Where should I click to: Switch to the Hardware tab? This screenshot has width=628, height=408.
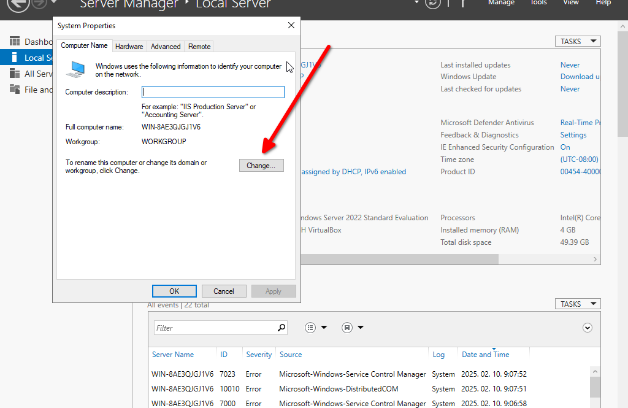coord(129,47)
